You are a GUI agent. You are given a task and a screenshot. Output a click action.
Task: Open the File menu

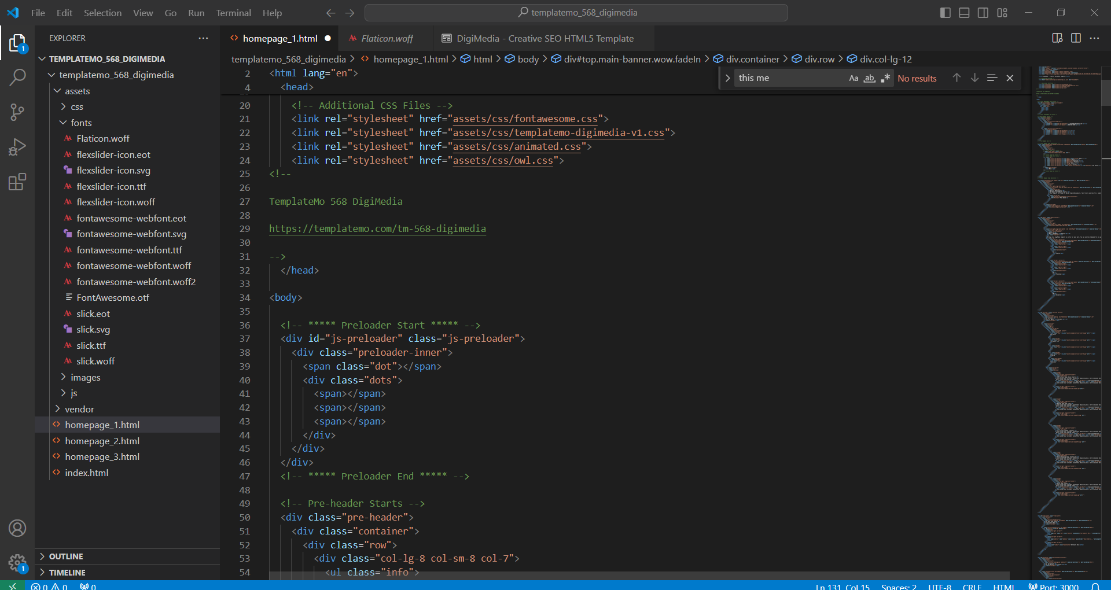[38, 13]
